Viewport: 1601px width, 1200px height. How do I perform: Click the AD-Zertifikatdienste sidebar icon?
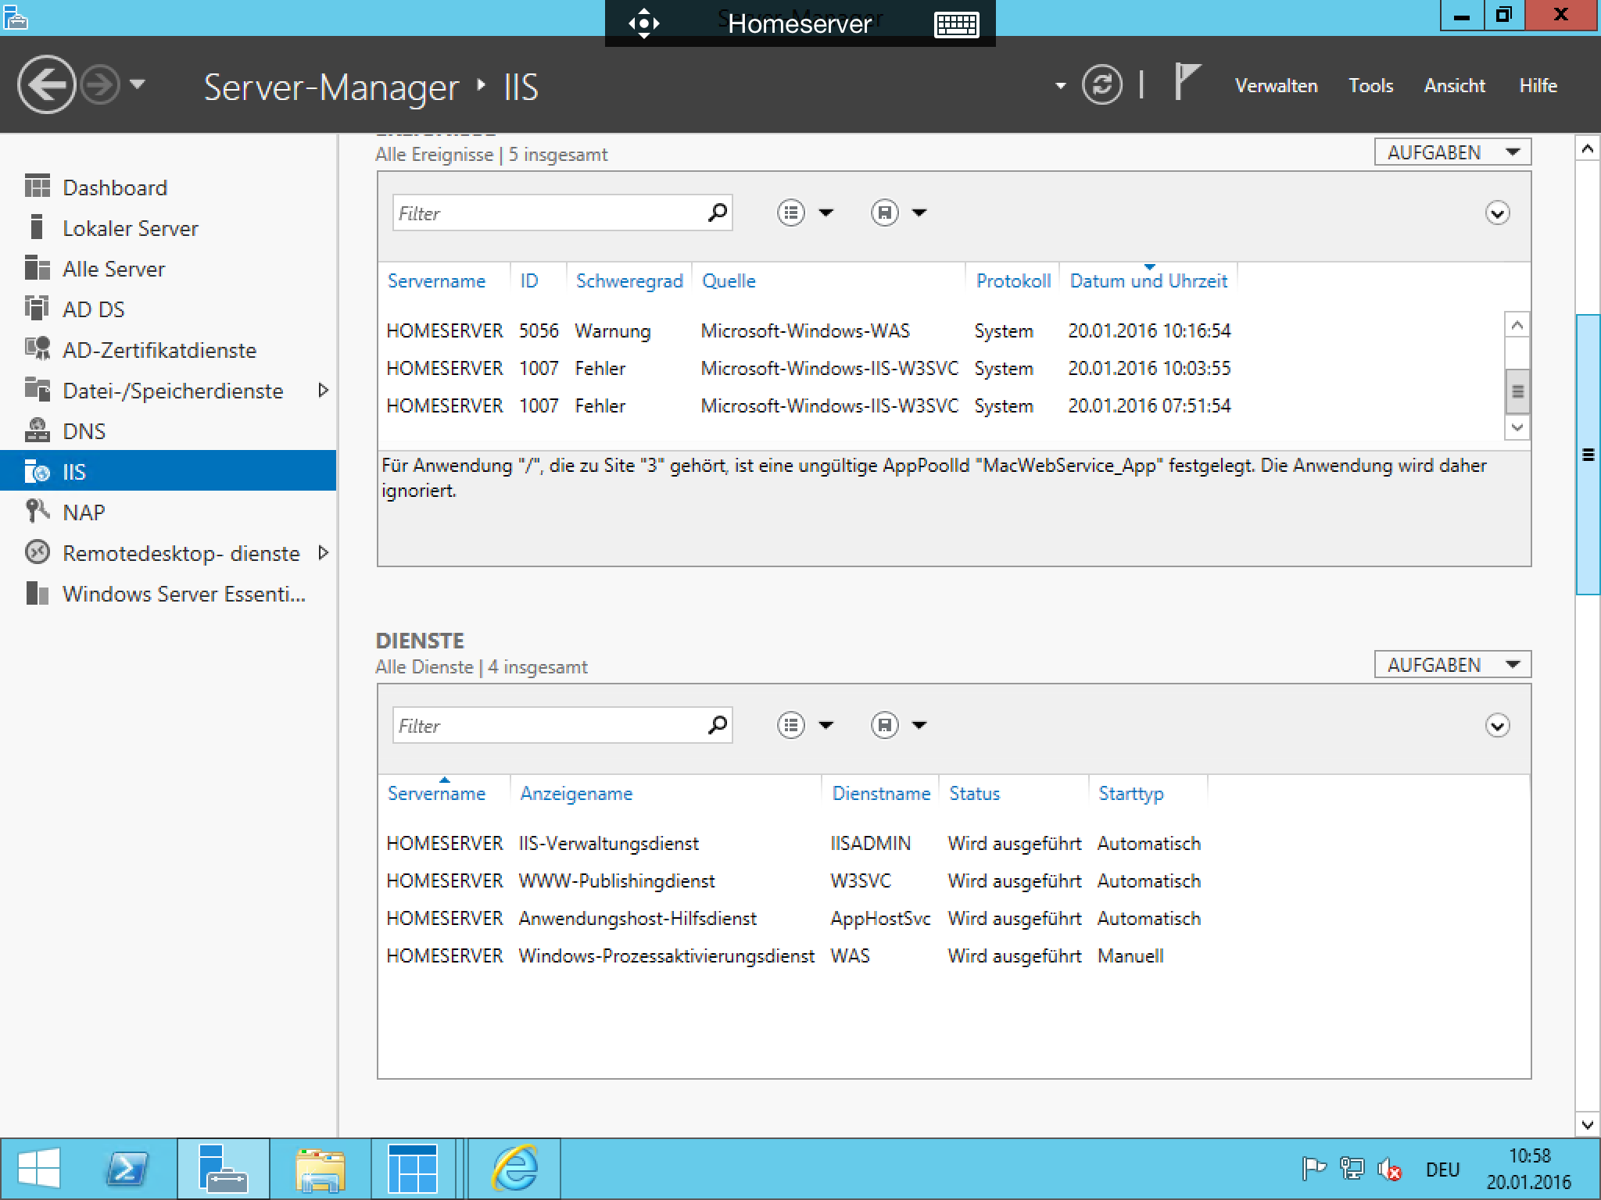click(x=37, y=348)
